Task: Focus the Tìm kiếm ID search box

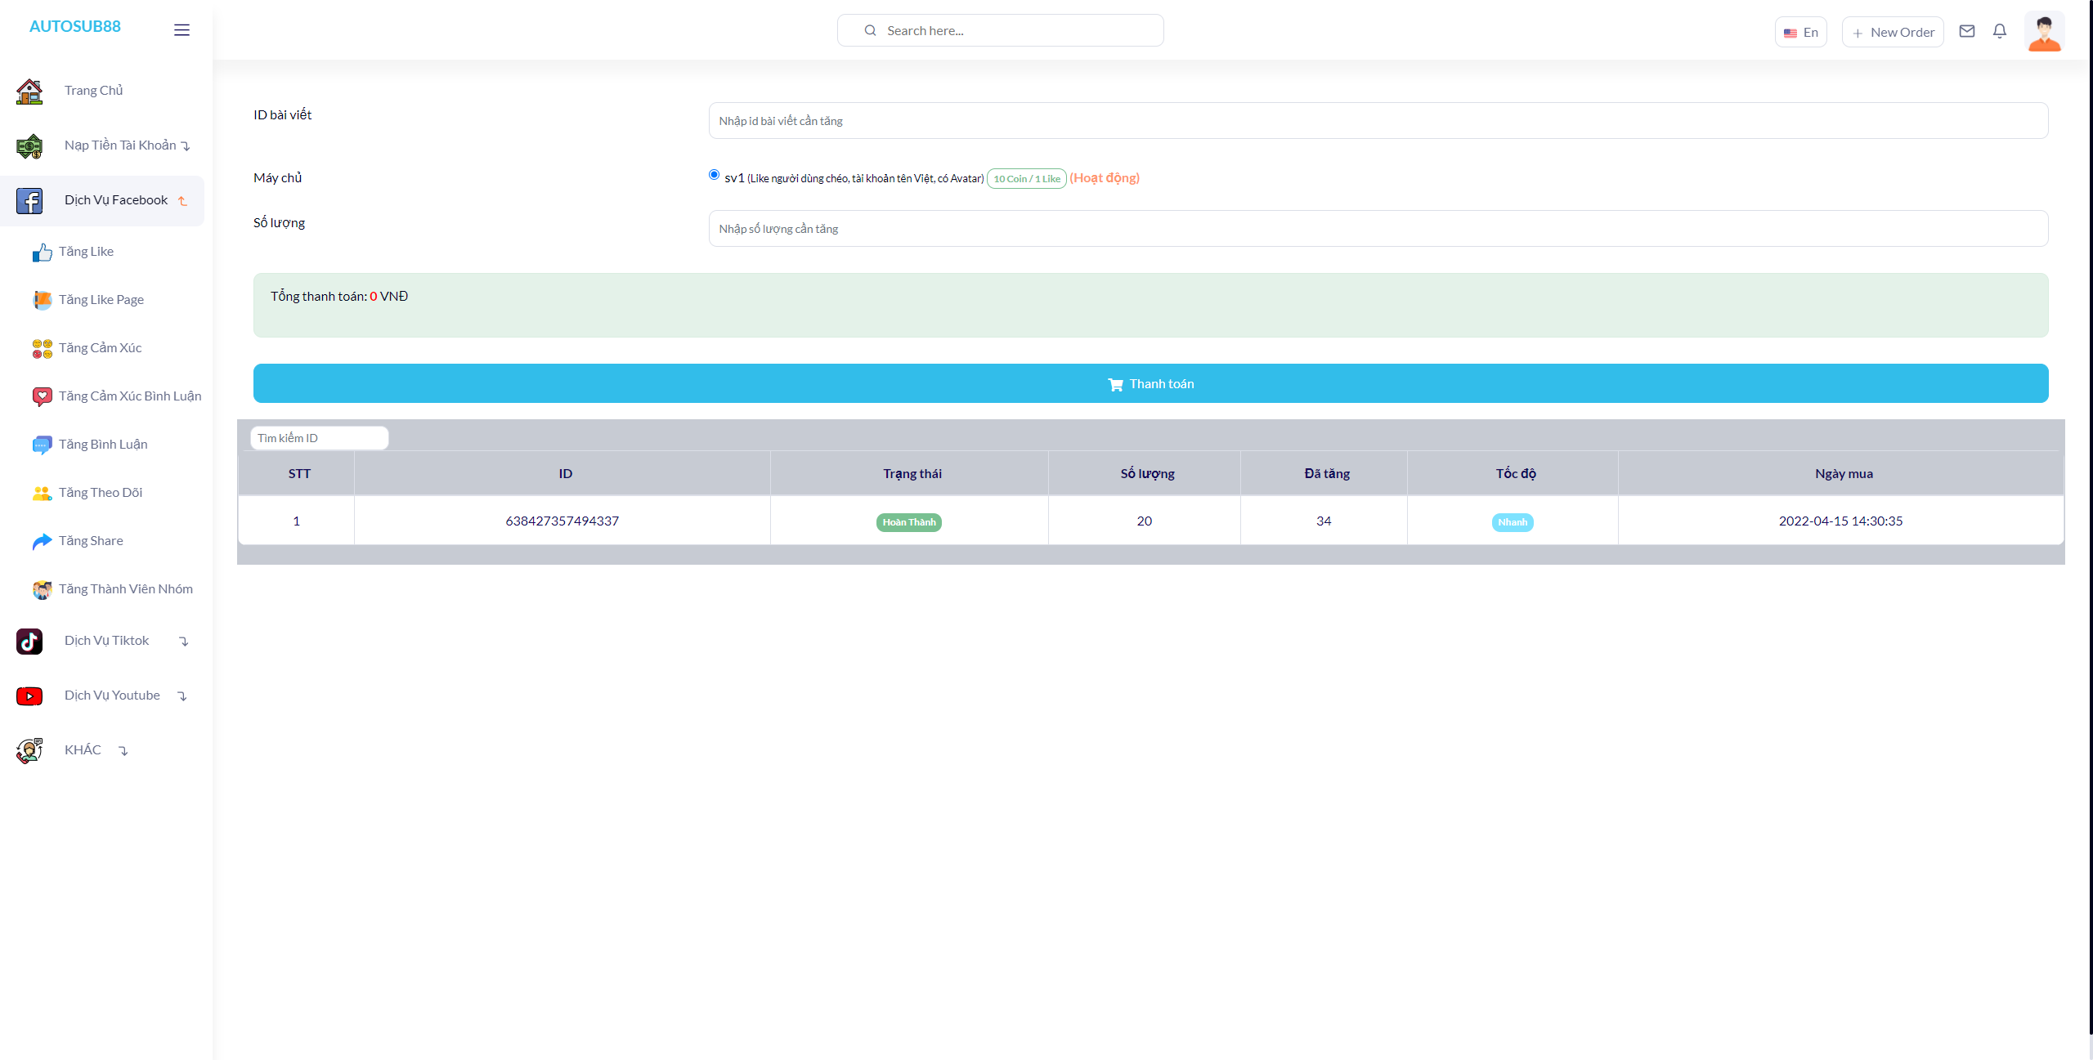Action: pos(319,438)
